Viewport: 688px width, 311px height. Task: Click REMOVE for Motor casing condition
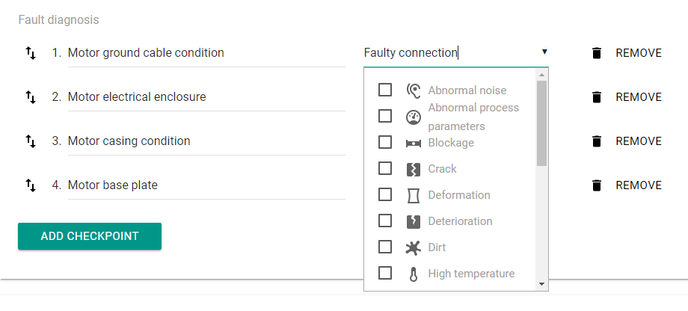[x=639, y=141]
